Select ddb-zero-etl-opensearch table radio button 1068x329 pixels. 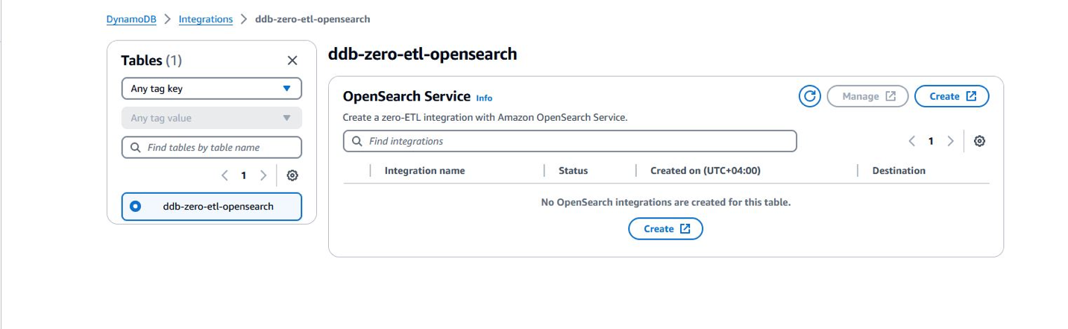(135, 207)
